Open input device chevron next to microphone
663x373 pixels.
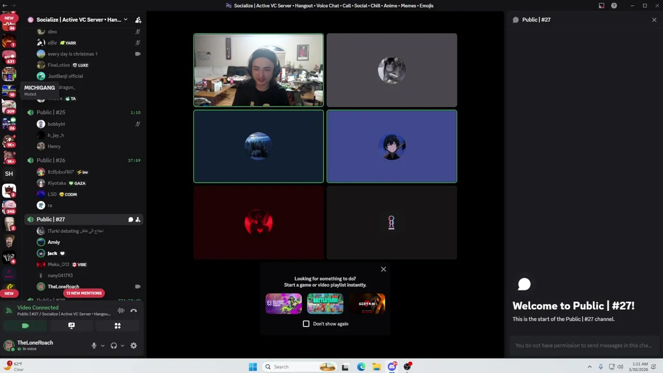click(x=102, y=346)
